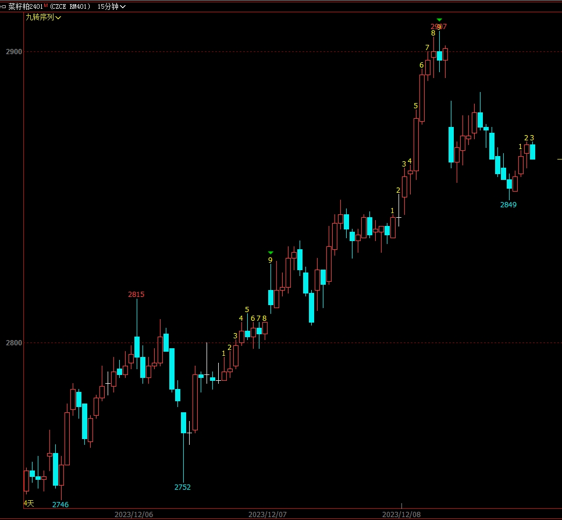Image resolution: width=562 pixels, height=520 pixels.
Task: Click the 2746 low price label
Action: click(x=61, y=504)
